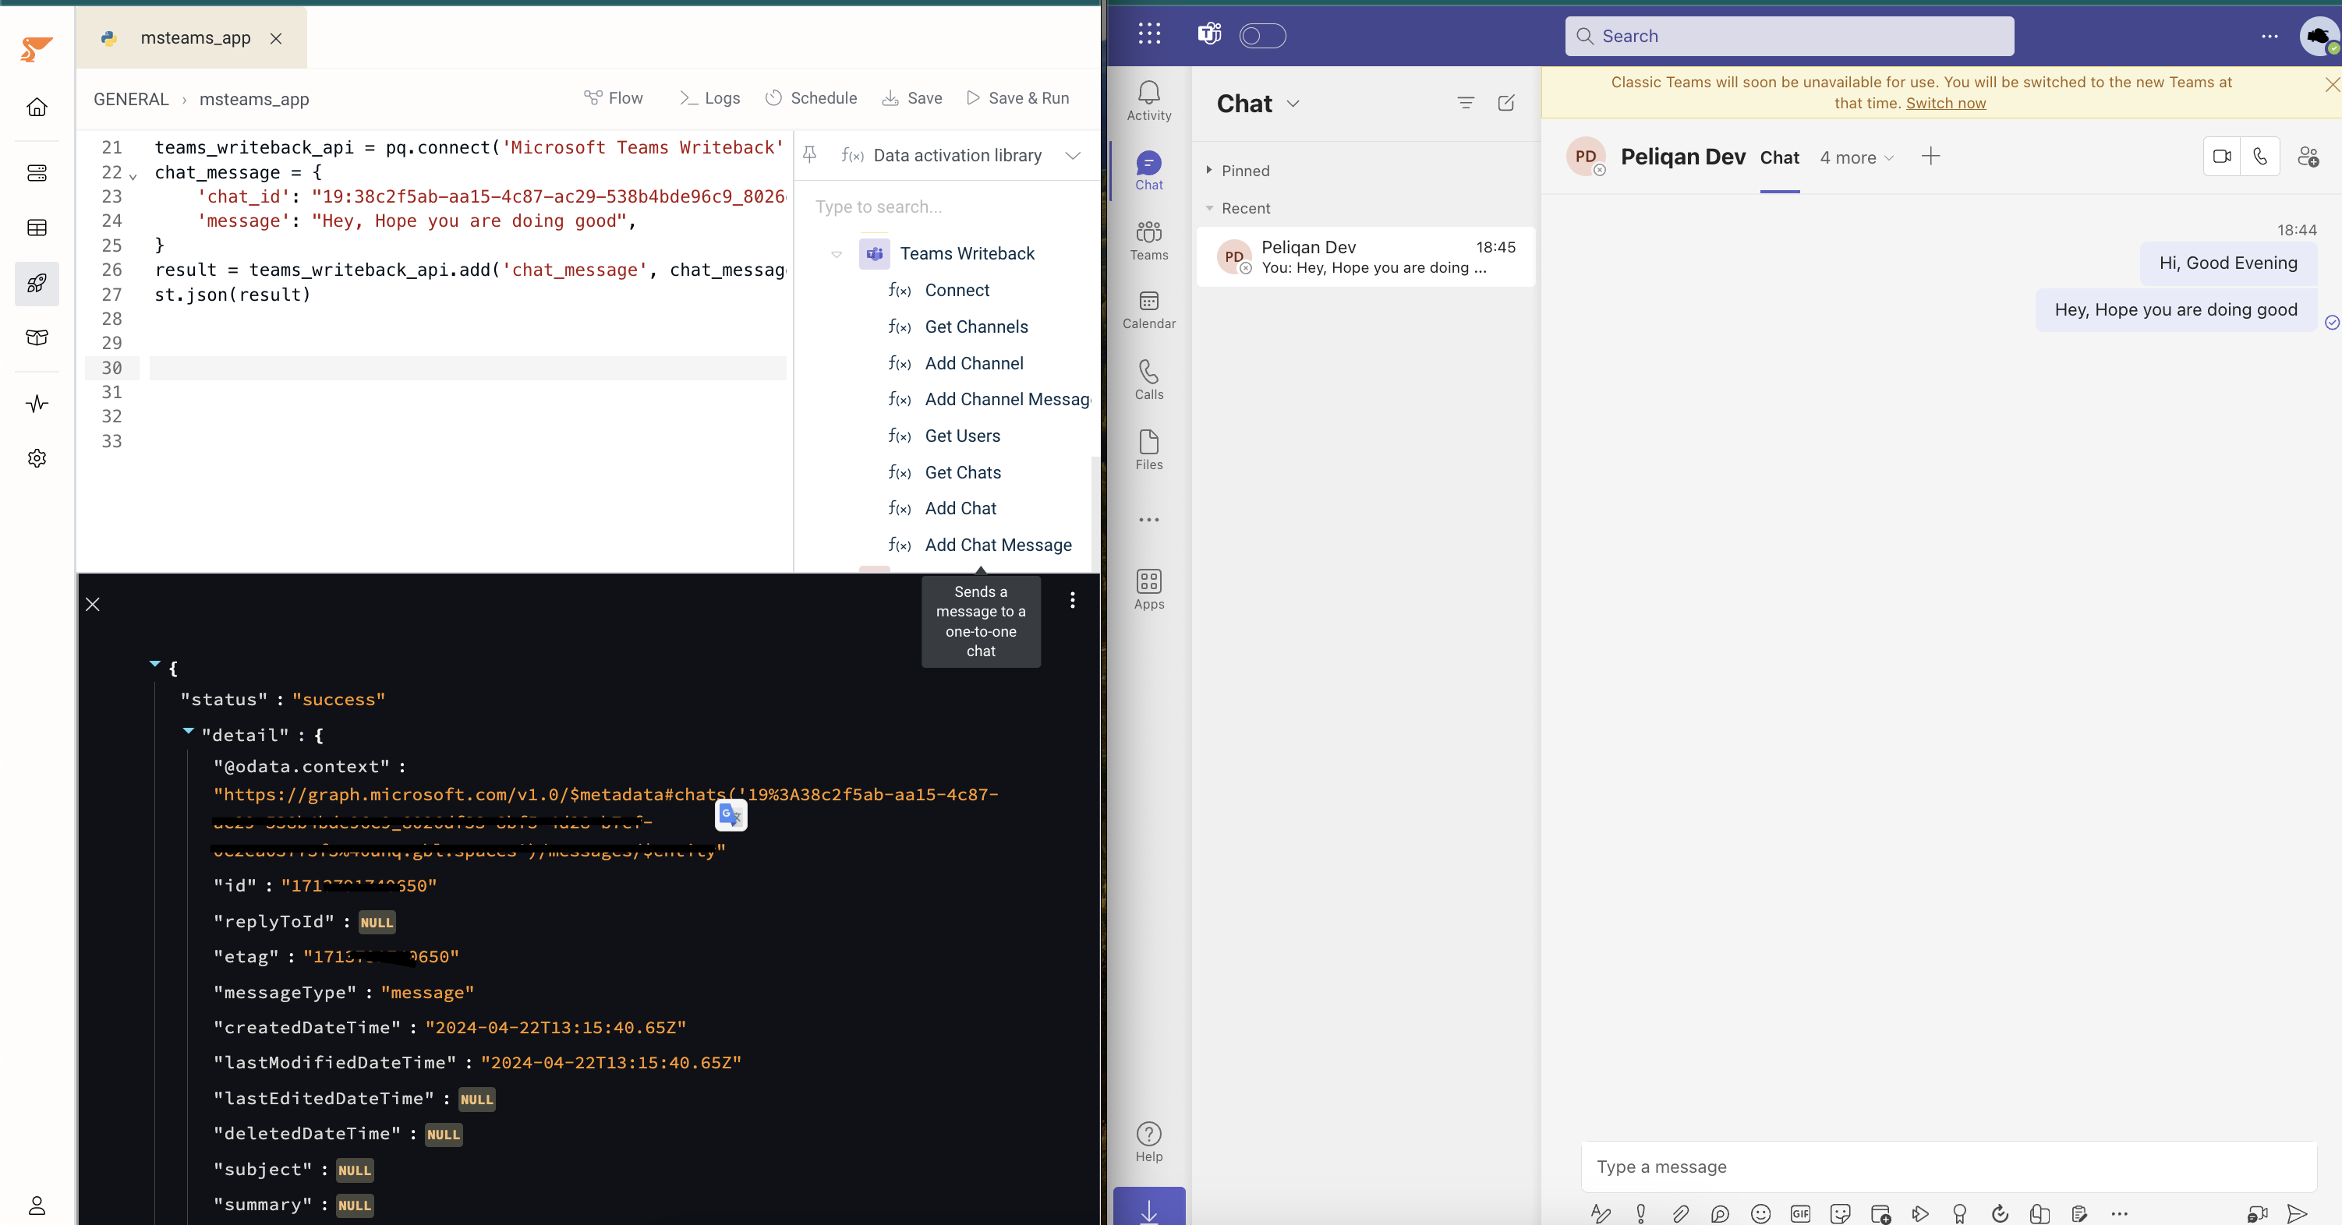Expand the 4 more tabs dropdown
Screen dimensions: 2342x1225
tap(1857, 157)
